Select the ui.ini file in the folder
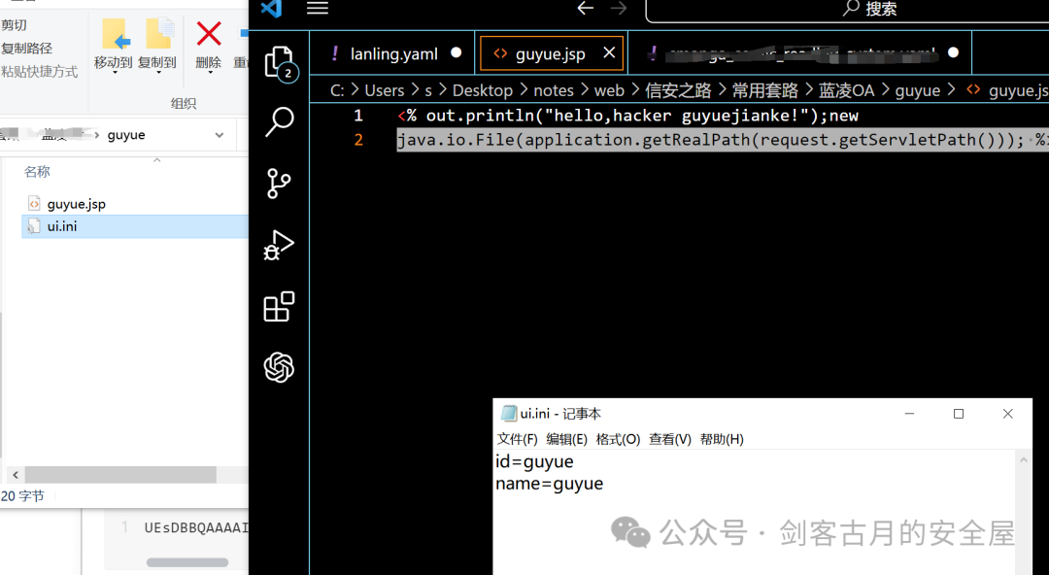The height and width of the screenshot is (575, 1049). (62, 226)
